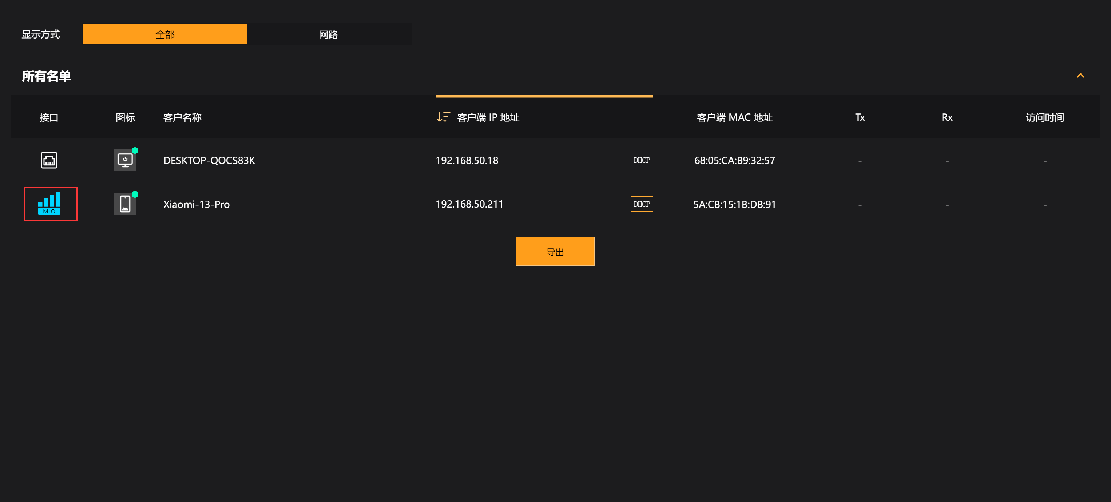Click the IP address sort order icon
The image size is (1111, 502).
(x=443, y=117)
